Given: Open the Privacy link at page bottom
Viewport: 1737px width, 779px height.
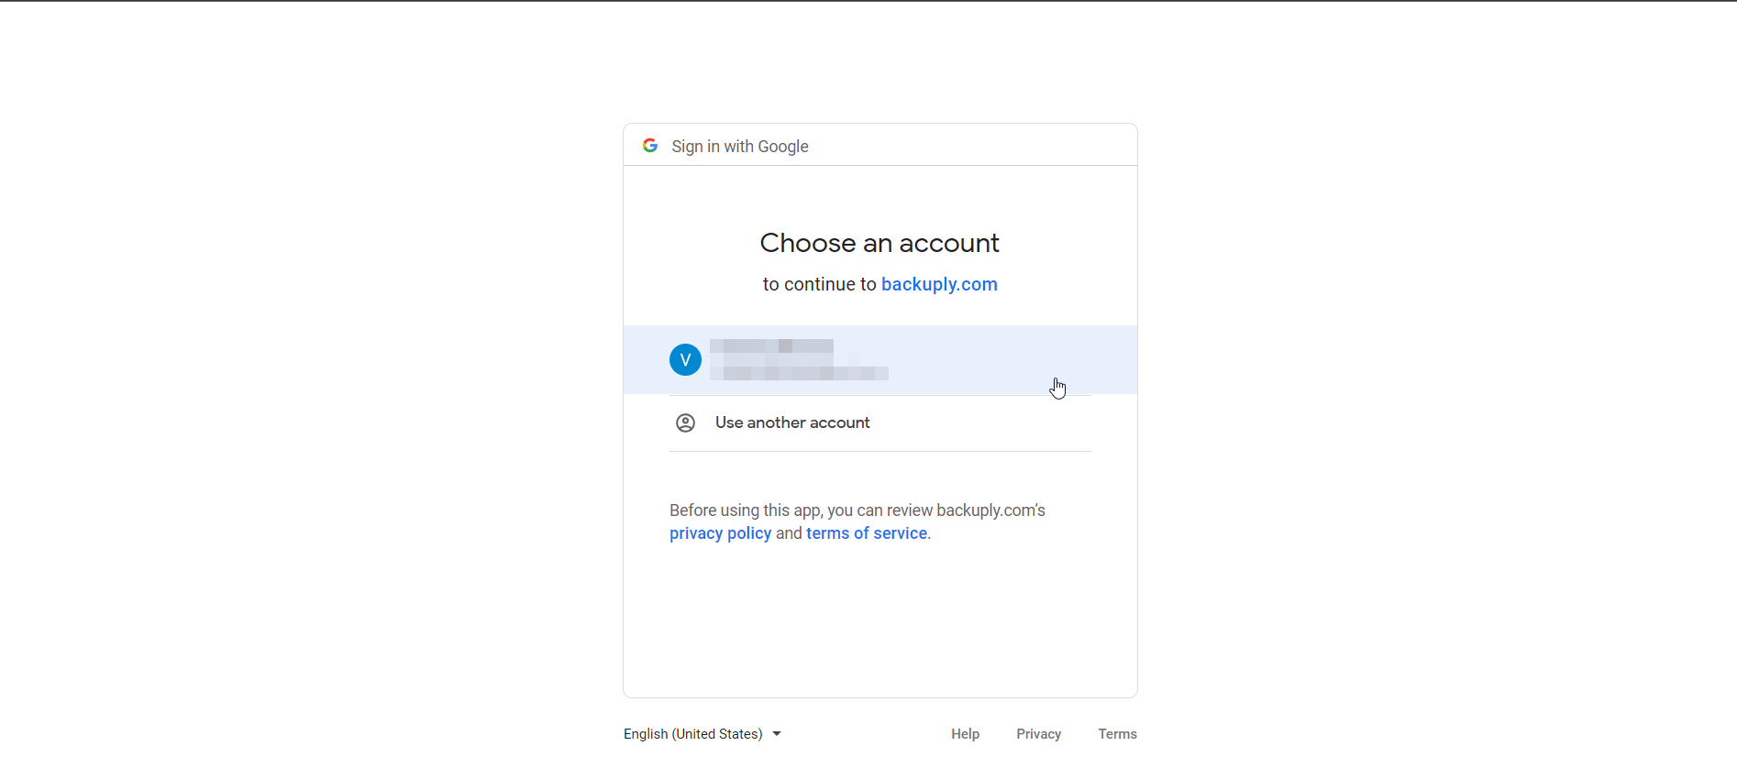Looking at the screenshot, I should tap(1038, 733).
